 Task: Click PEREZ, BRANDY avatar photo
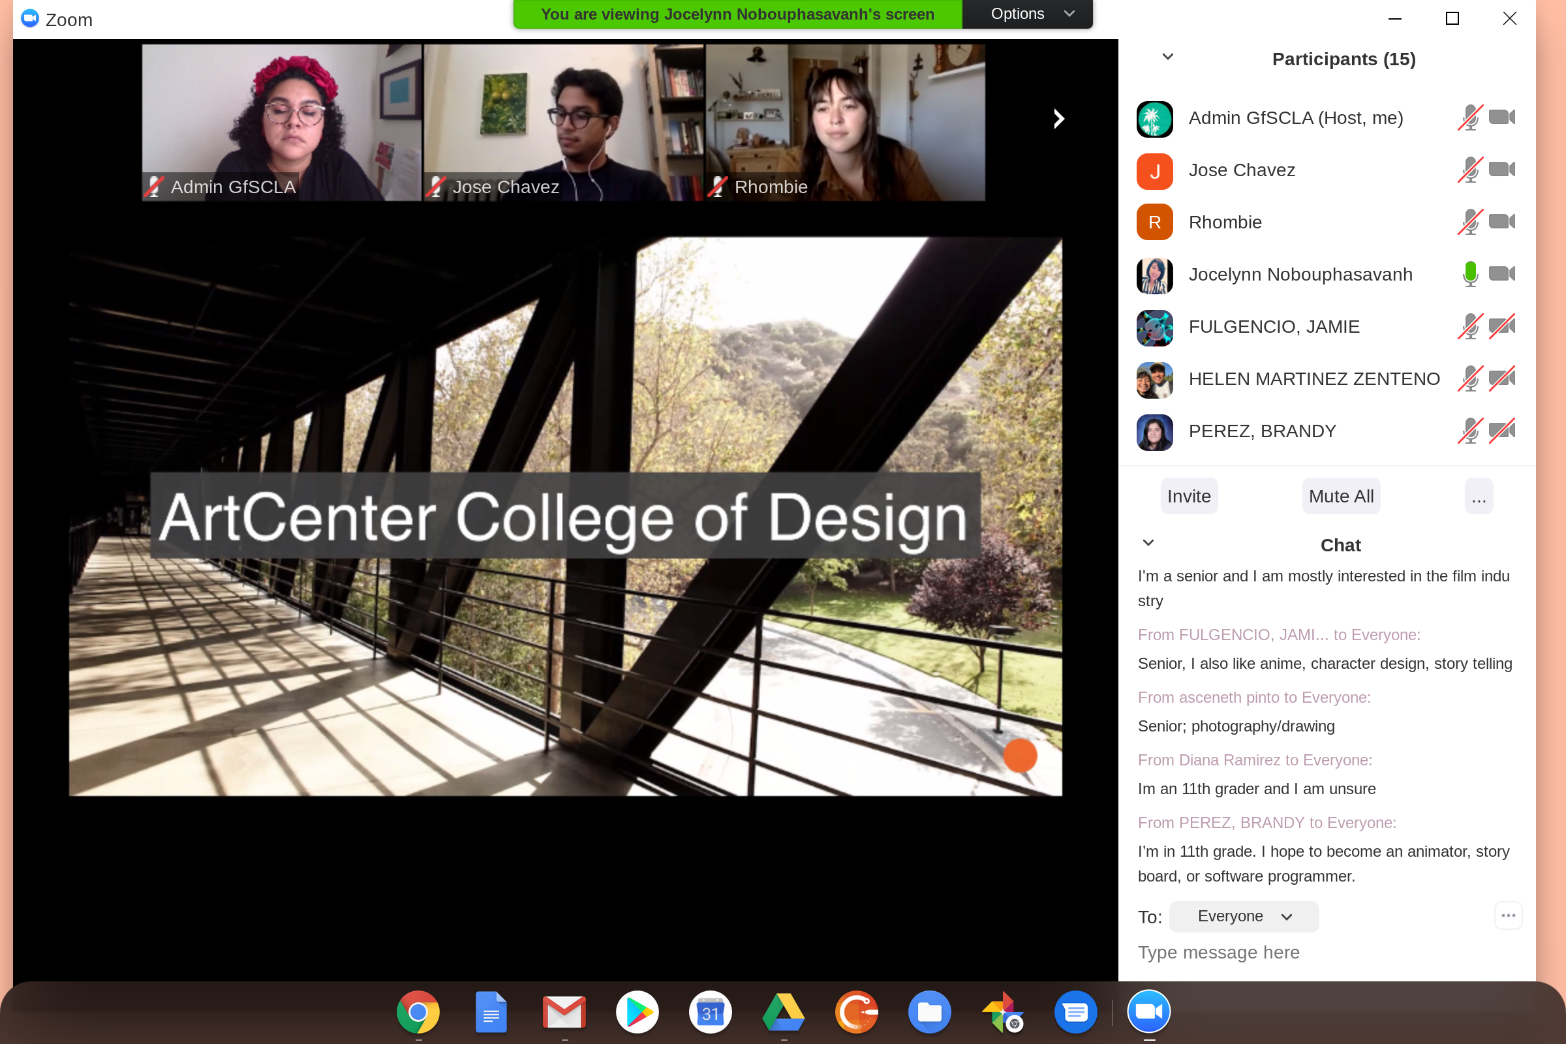pos(1154,431)
